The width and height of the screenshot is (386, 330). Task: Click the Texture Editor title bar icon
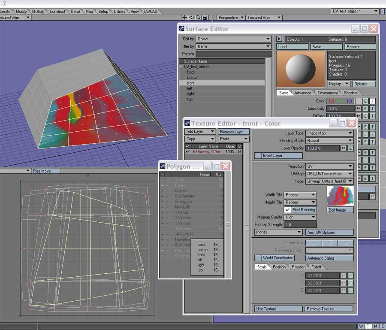click(x=187, y=123)
